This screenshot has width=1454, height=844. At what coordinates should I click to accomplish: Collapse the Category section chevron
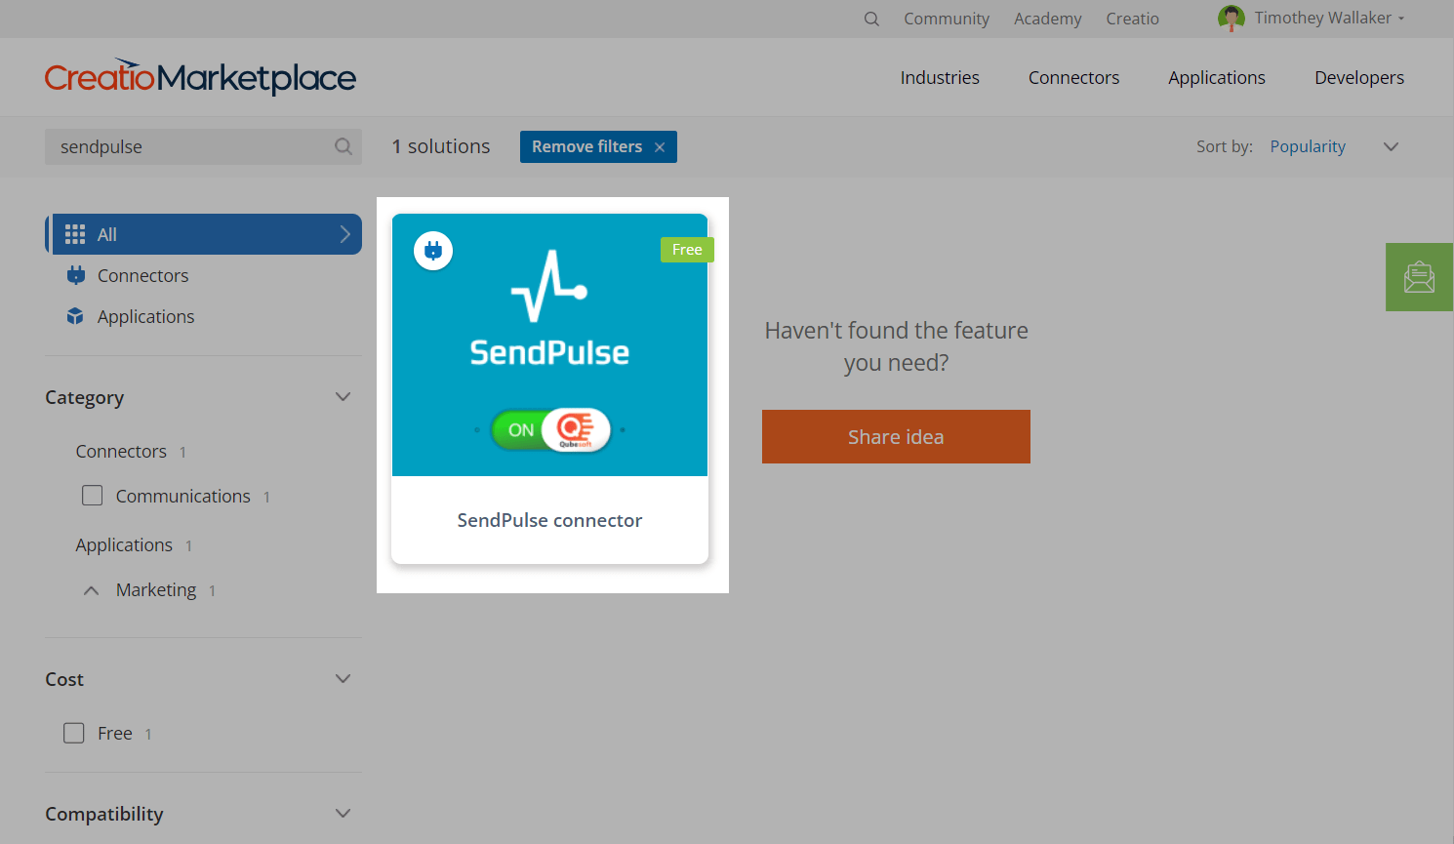pyautogui.click(x=343, y=396)
